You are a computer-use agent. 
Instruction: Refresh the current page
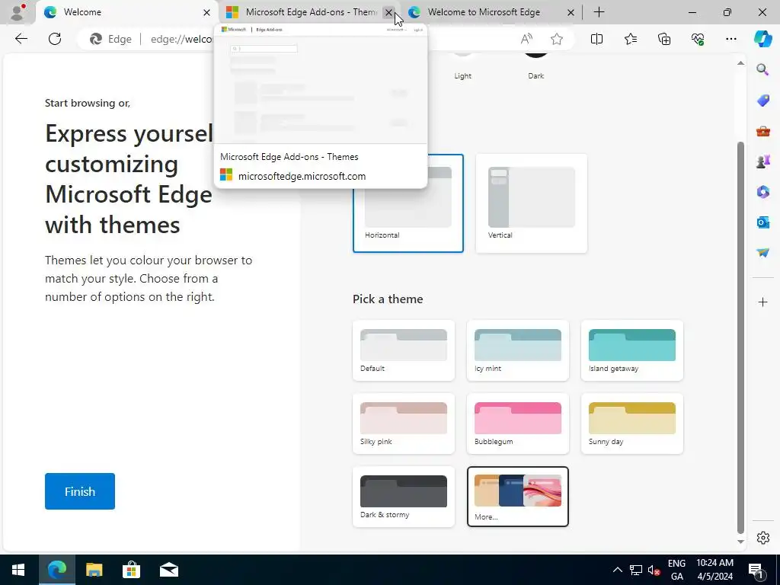pyautogui.click(x=55, y=39)
